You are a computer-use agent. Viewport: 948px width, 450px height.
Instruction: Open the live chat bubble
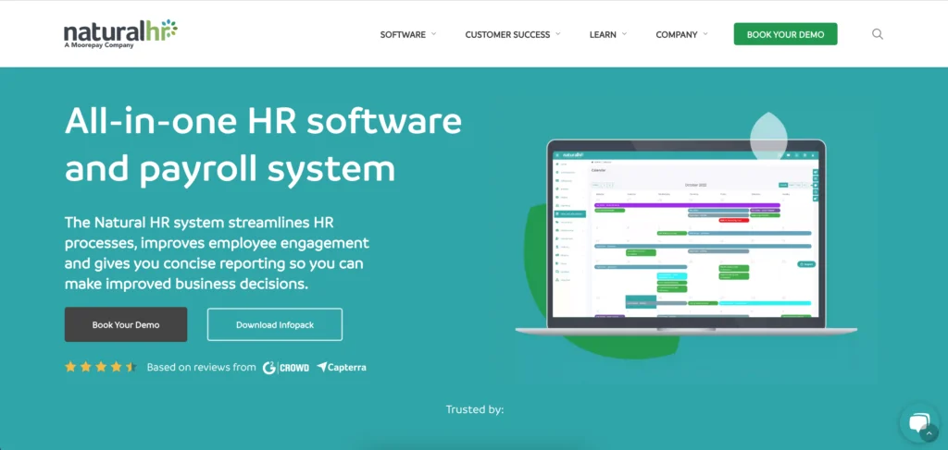coord(918,422)
